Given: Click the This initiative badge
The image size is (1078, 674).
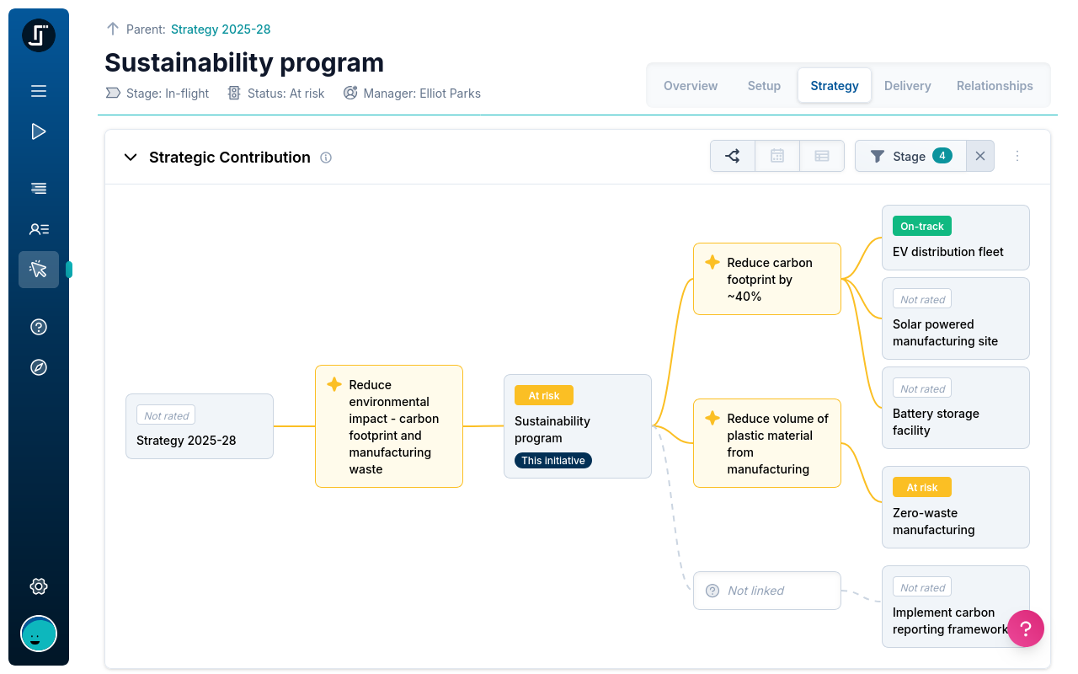Looking at the screenshot, I should pos(553,461).
